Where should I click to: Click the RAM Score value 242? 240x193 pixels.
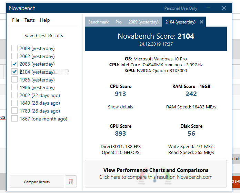click(191, 94)
